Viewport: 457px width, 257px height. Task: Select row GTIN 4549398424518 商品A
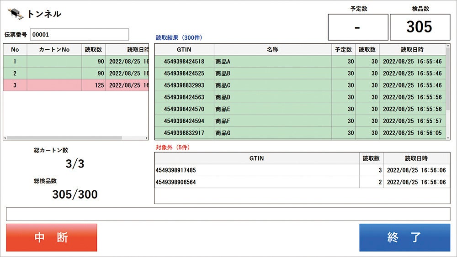pyautogui.click(x=300, y=62)
